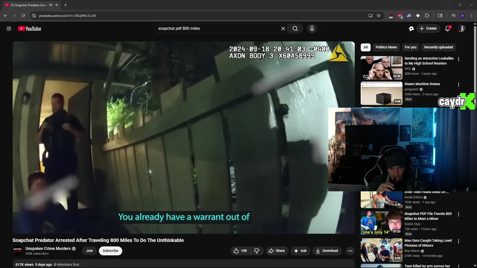The height and width of the screenshot is (268, 477).
Task: Open 'Steam Machine Drama' title
Action: click(422, 84)
